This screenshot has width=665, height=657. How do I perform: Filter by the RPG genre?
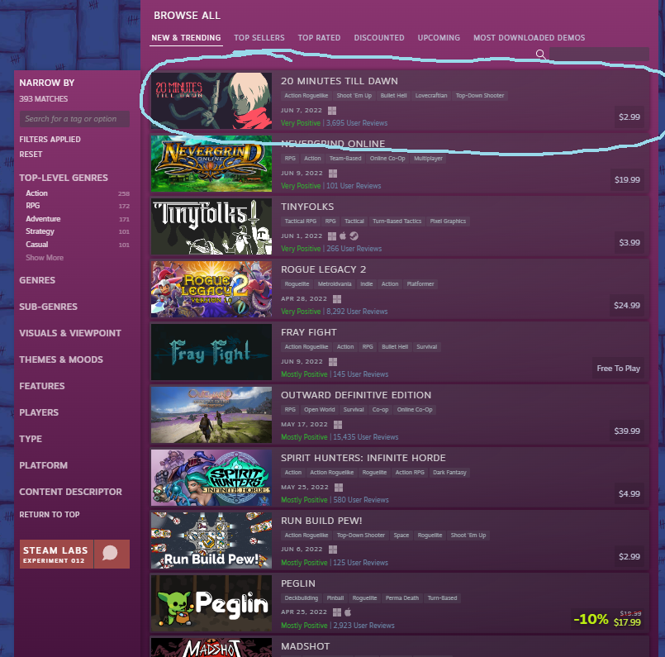[x=33, y=206]
